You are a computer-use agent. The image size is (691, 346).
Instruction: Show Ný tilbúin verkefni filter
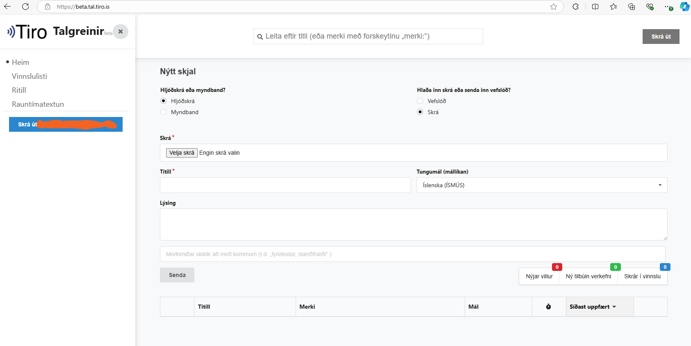(588, 276)
